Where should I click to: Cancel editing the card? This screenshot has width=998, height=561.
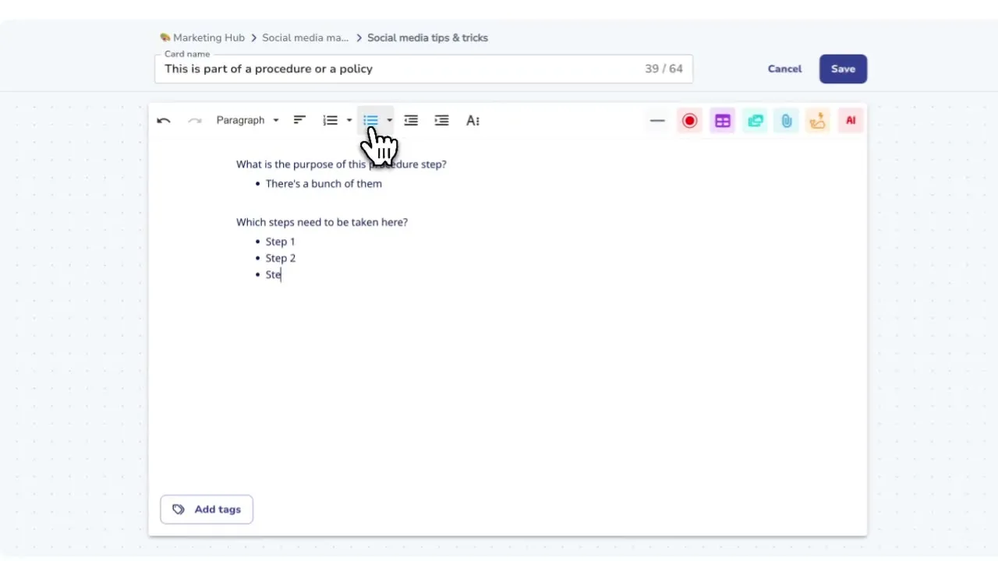click(784, 69)
